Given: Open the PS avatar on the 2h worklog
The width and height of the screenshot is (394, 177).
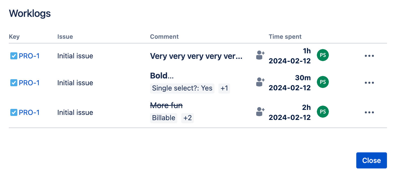Looking at the screenshot, I should pyautogui.click(x=323, y=111).
